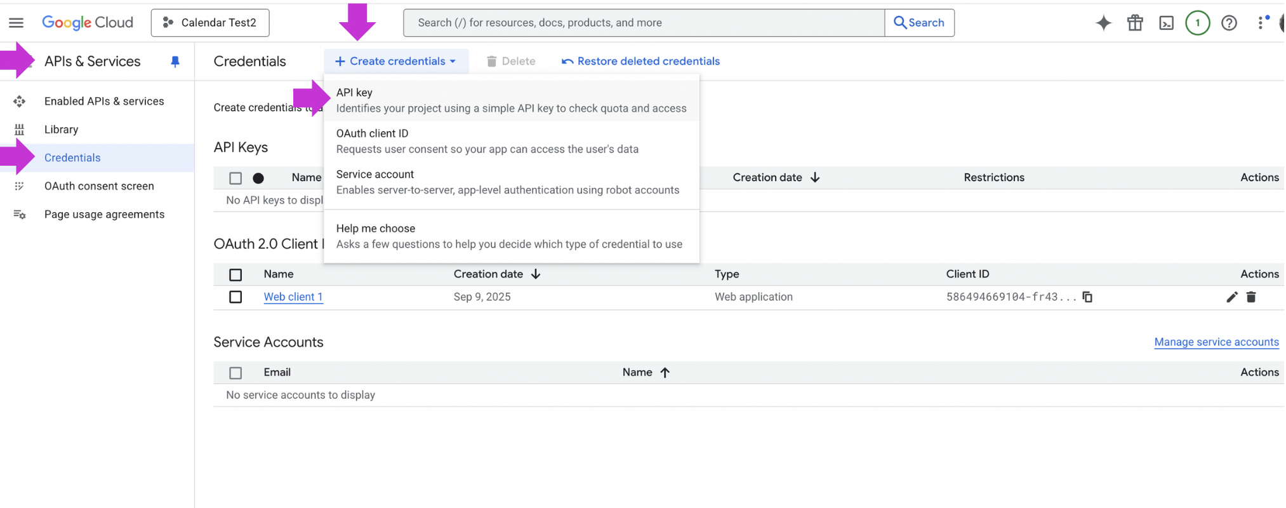1286x508 pixels.
Task: Click the undo icon beside Restore deleted credentials
Action: [x=567, y=62]
